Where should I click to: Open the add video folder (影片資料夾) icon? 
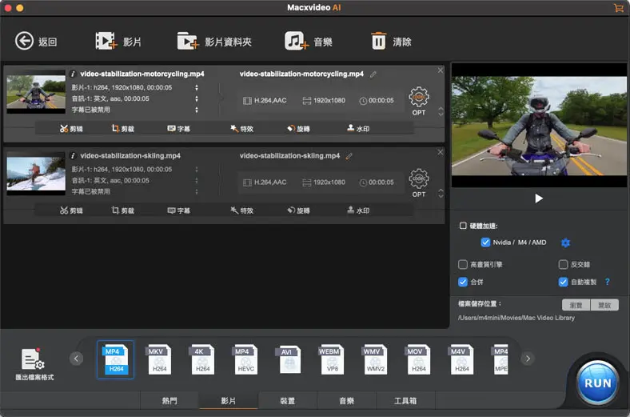pos(188,41)
